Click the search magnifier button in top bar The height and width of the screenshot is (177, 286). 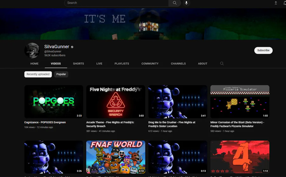[174, 3]
